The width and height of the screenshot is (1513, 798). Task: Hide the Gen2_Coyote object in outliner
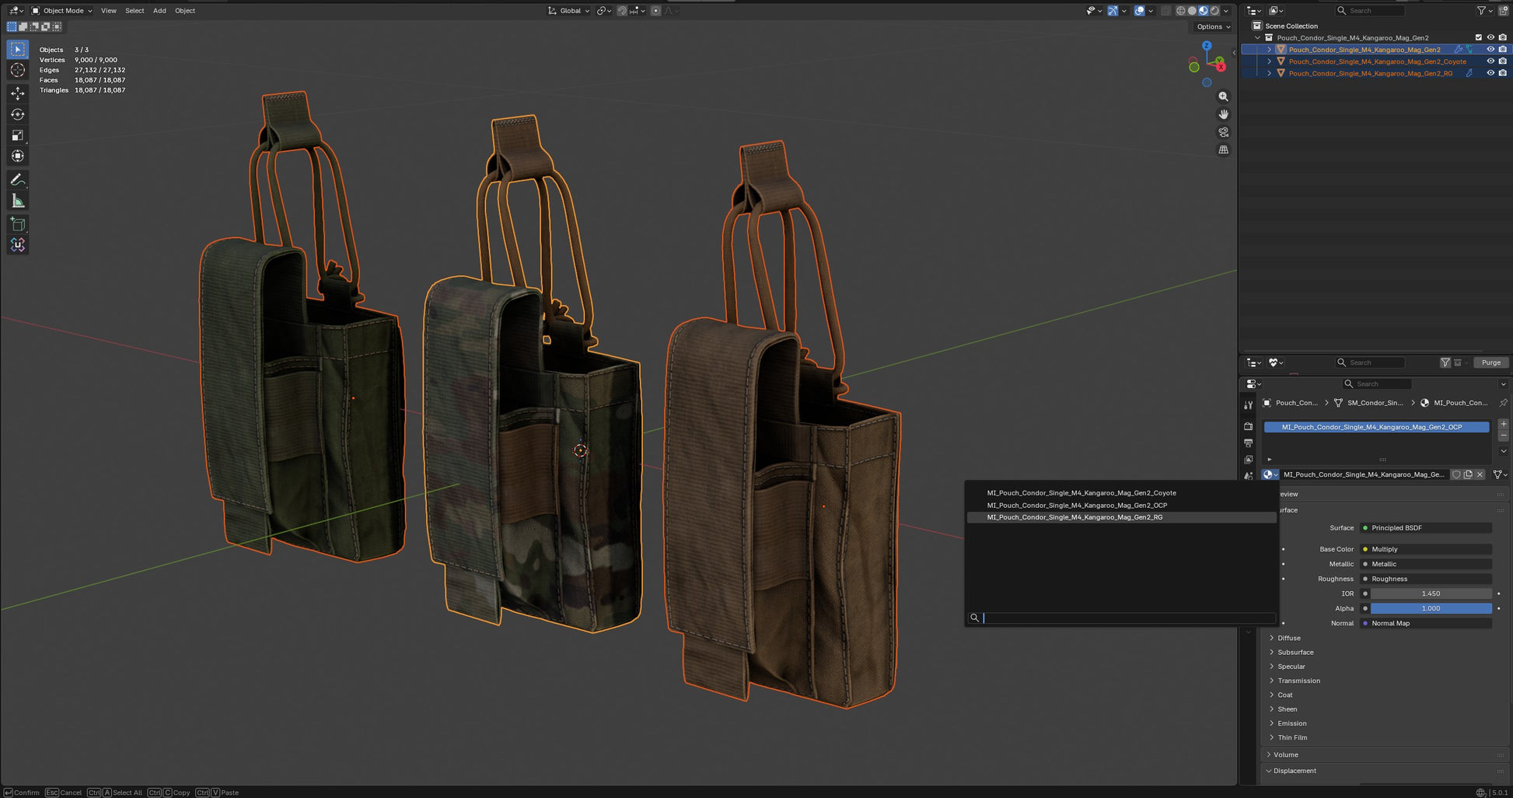coord(1490,61)
